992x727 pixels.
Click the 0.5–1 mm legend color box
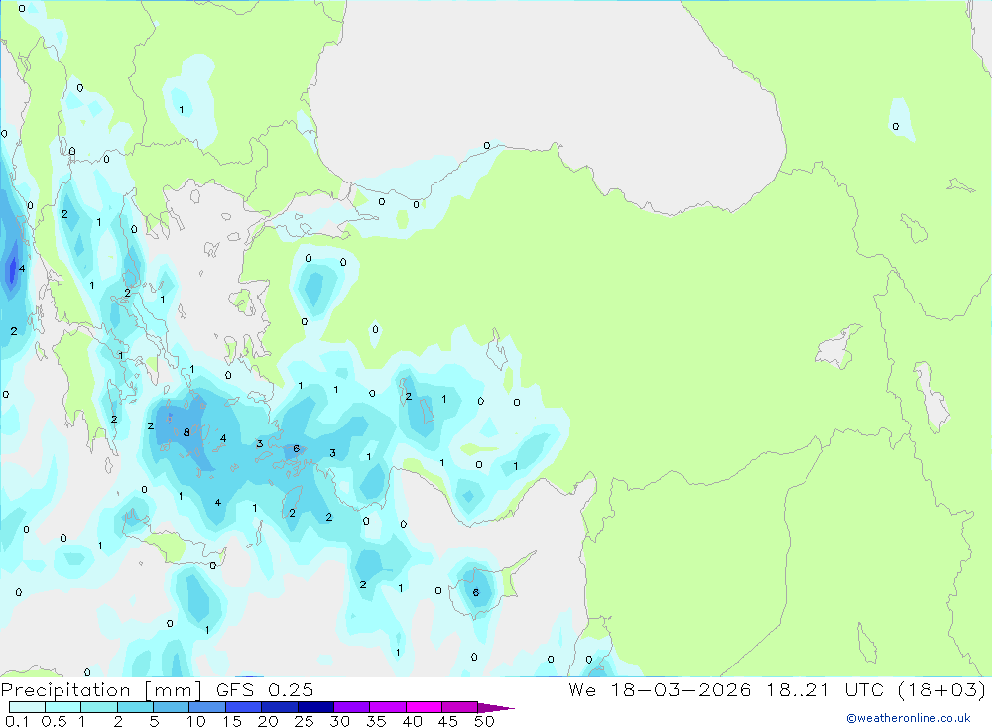pos(63,707)
